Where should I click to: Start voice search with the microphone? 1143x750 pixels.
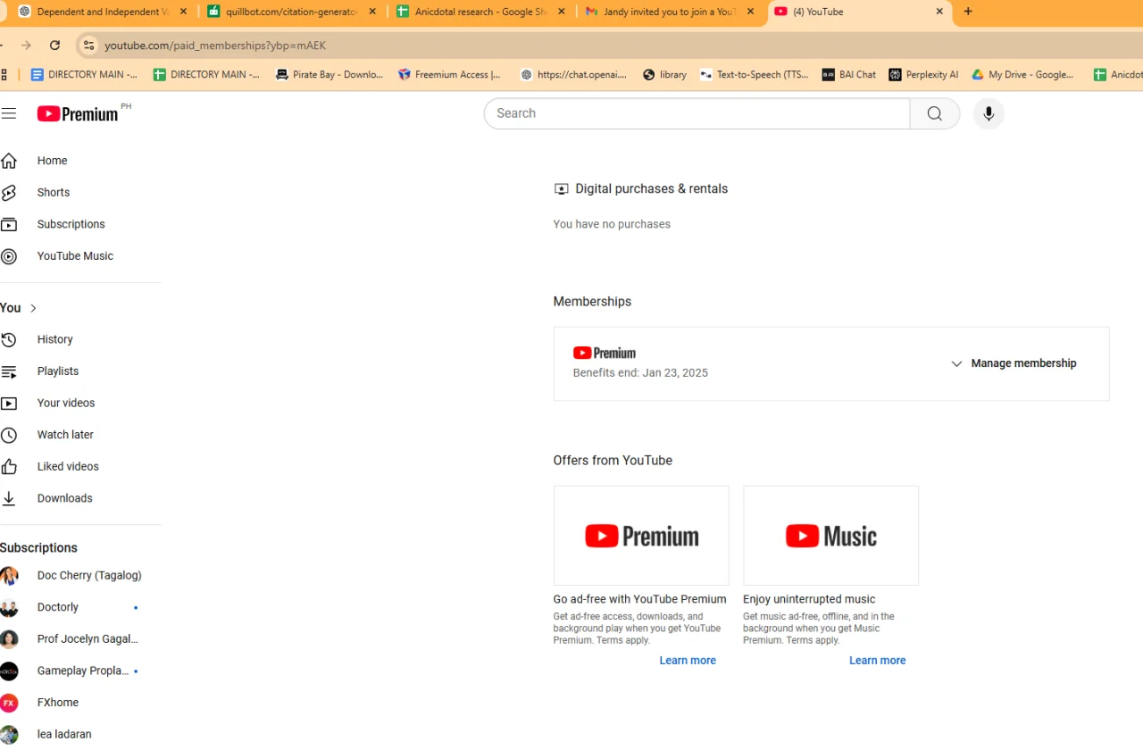click(989, 113)
